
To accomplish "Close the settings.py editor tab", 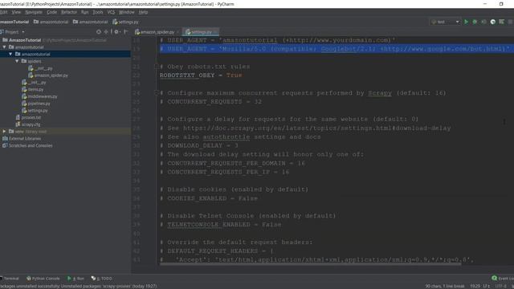I will (216, 32).
